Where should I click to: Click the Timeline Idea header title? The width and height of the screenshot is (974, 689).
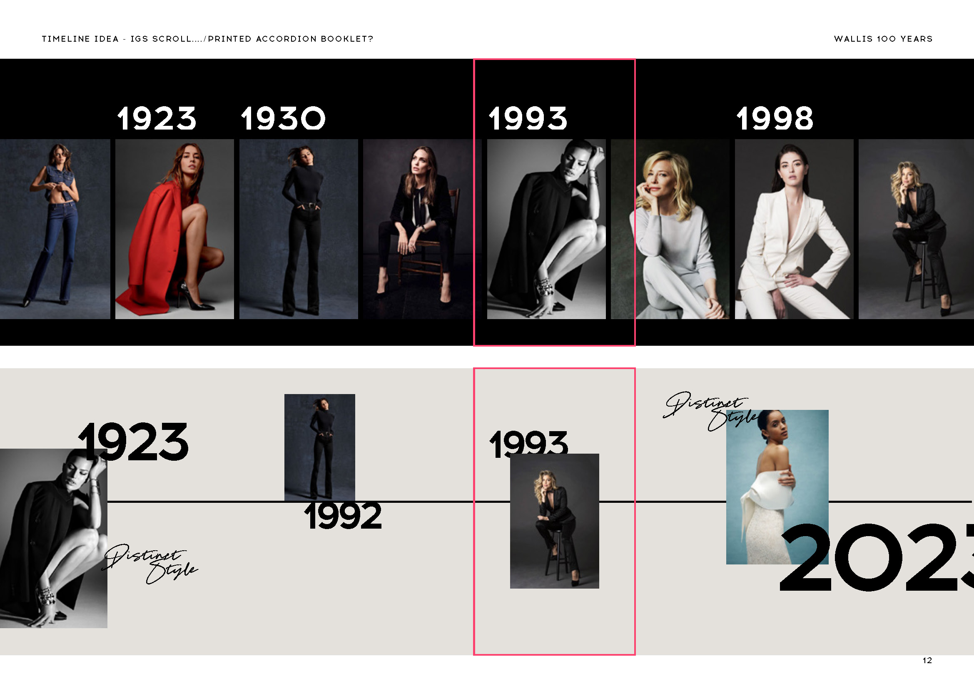(207, 39)
